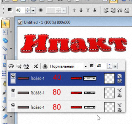Hide the top layer with opacity 40
The image size is (132, 124).
13,76
